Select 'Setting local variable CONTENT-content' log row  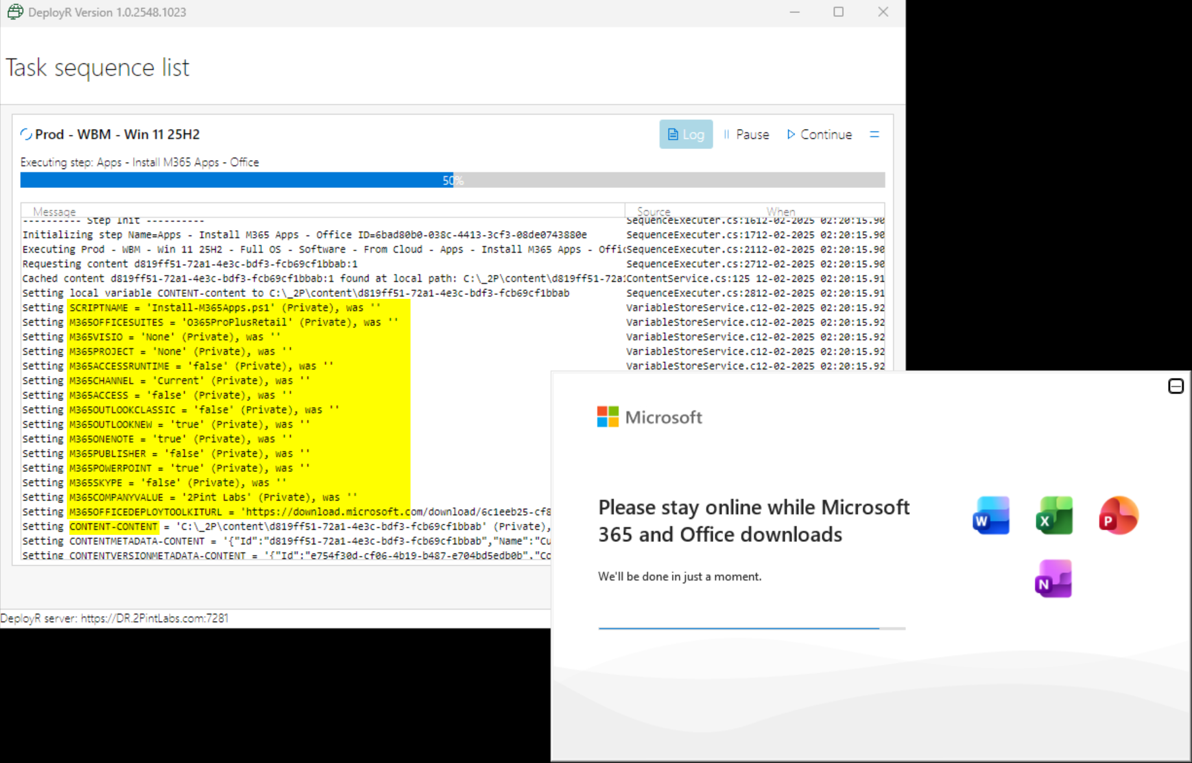pyautogui.click(x=453, y=293)
